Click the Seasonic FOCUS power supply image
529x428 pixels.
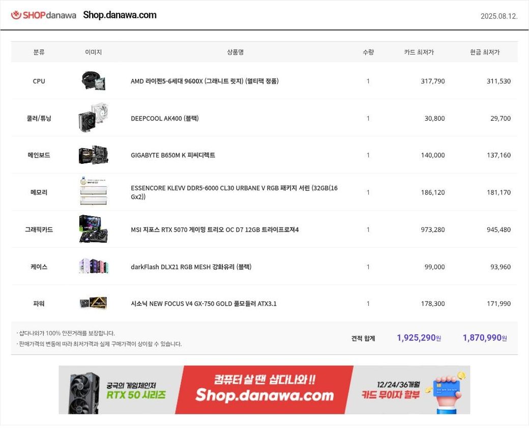coord(93,303)
